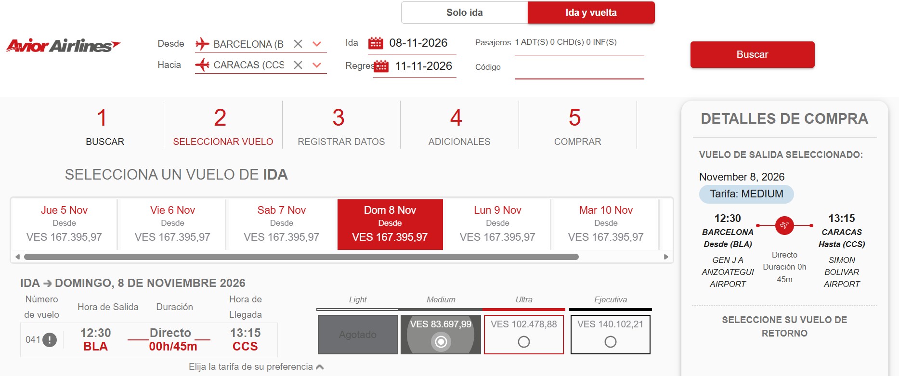Click the arrow icon in IDA DOMINGO heading
Viewport: 899px width, 376px height.
click(x=47, y=284)
